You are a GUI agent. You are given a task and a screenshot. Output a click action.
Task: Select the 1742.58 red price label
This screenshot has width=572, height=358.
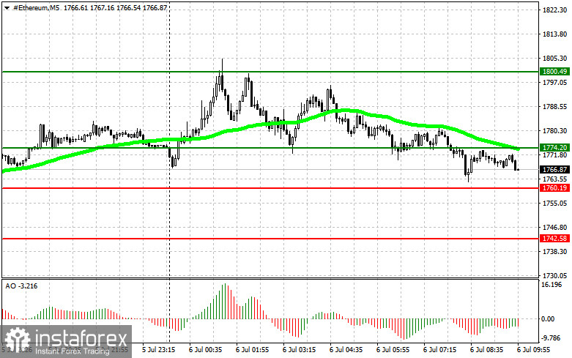[x=554, y=239]
